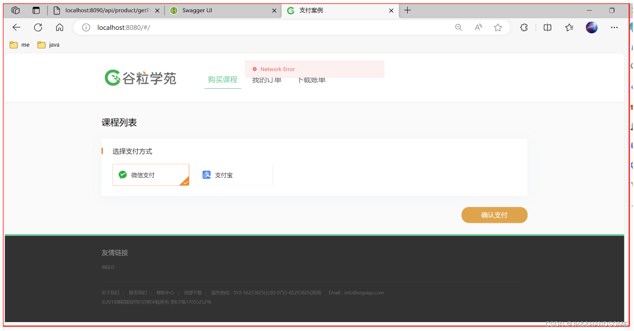Open the 我的订单 navigation tab

[x=267, y=80]
